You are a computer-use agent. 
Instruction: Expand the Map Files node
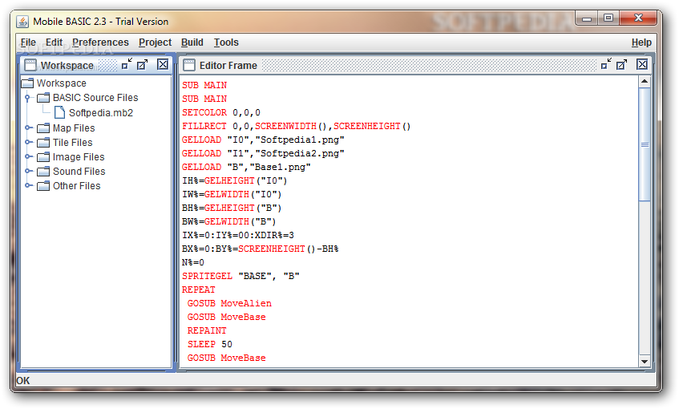[x=28, y=128]
